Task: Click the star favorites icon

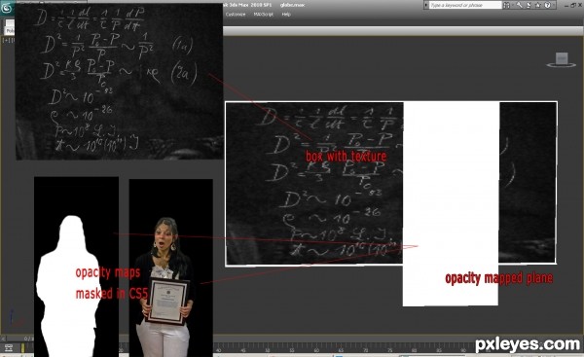Action: [x=538, y=5]
